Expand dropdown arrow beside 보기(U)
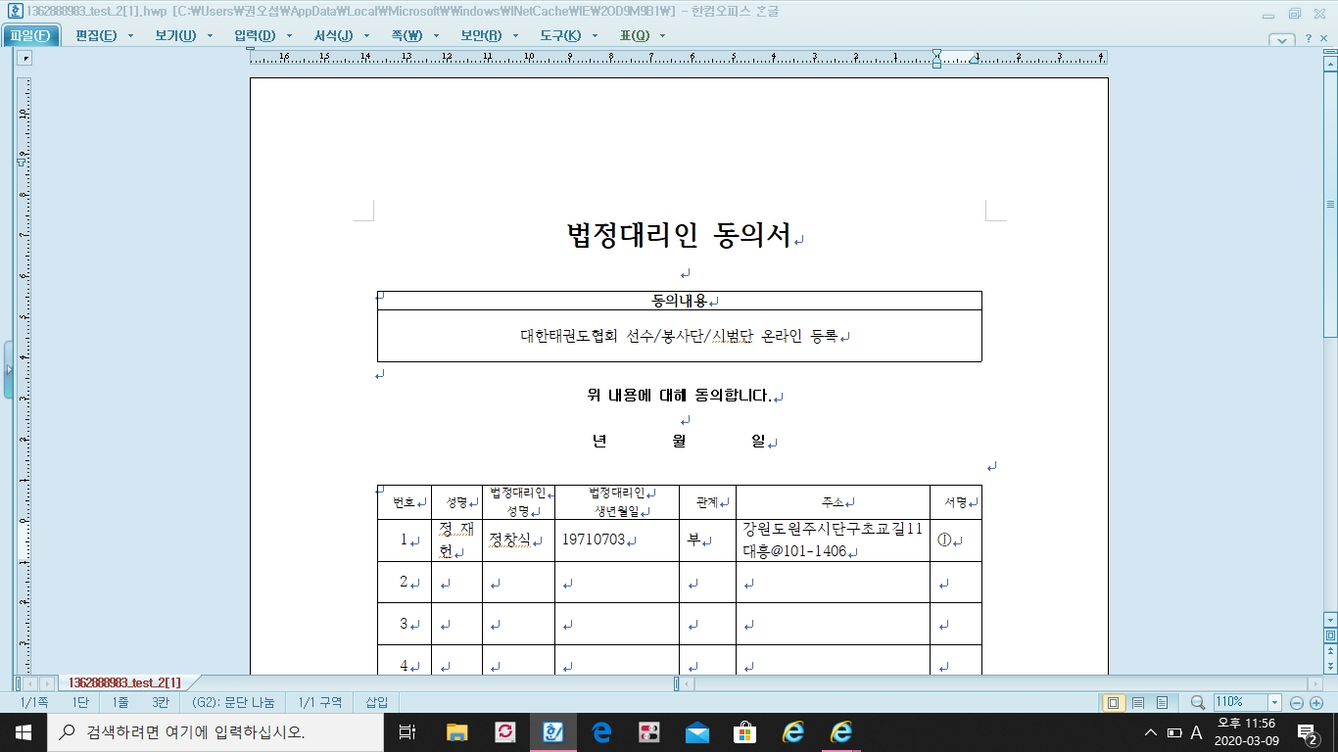1338x752 pixels. click(x=210, y=36)
